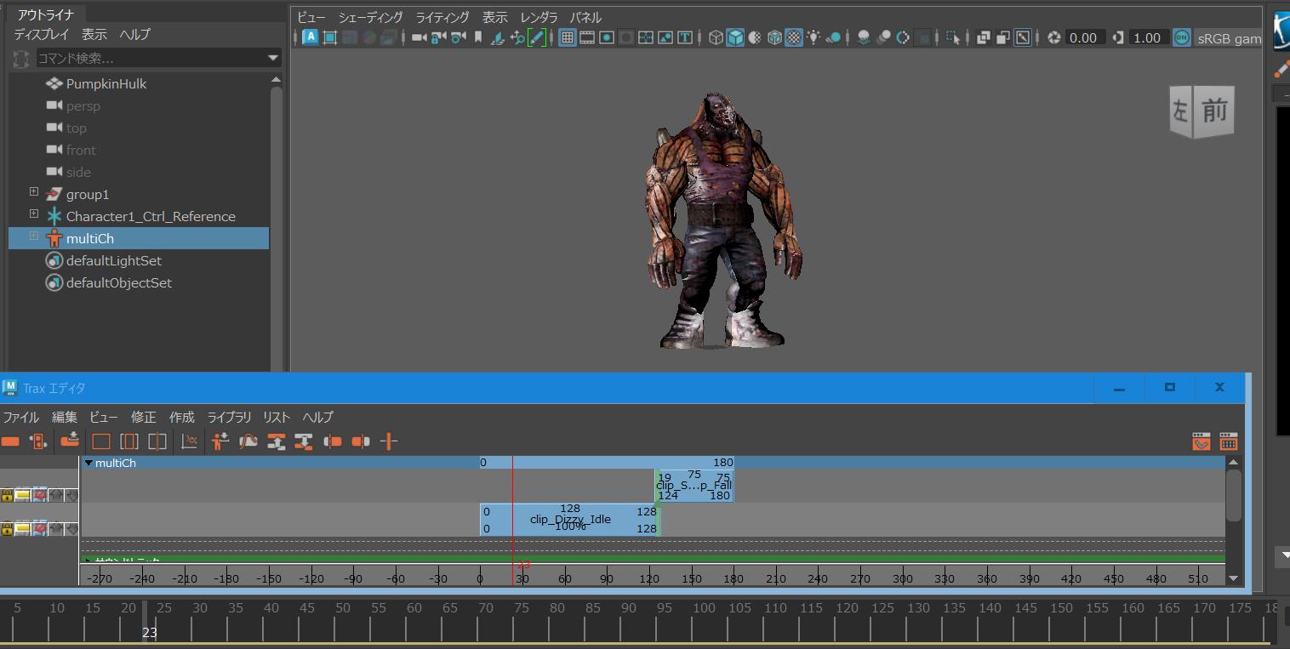
Task: Toggle the viewport grid display
Action: click(x=567, y=37)
